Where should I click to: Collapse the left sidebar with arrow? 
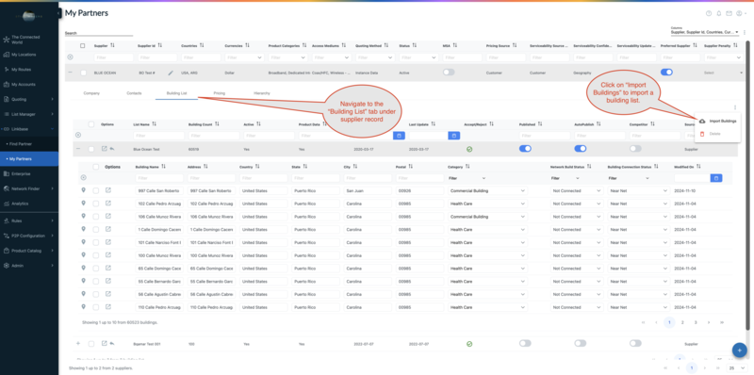tap(58, 13)
